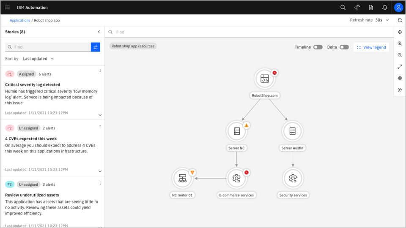Click the zoom in topology icon
Viewport: 406px width, 228px height.
pyautogui.click(x=400, y=43)
